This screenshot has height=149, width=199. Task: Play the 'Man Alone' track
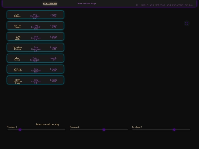(x=35, y=58)
